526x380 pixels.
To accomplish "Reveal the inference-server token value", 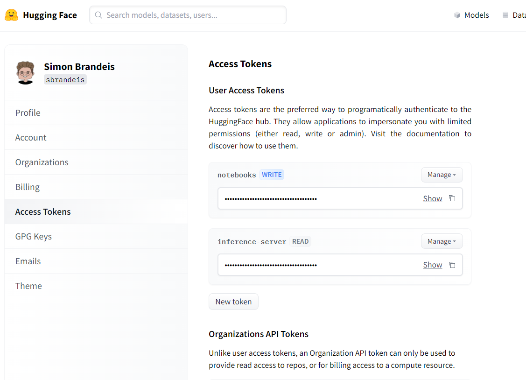I will (432, 265).
